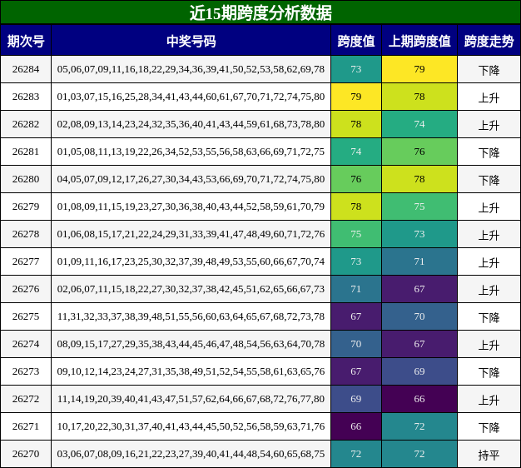Click previous span 69 in row 26273
The height and width of the screenshot is (468, 521).
click(419, 371)
